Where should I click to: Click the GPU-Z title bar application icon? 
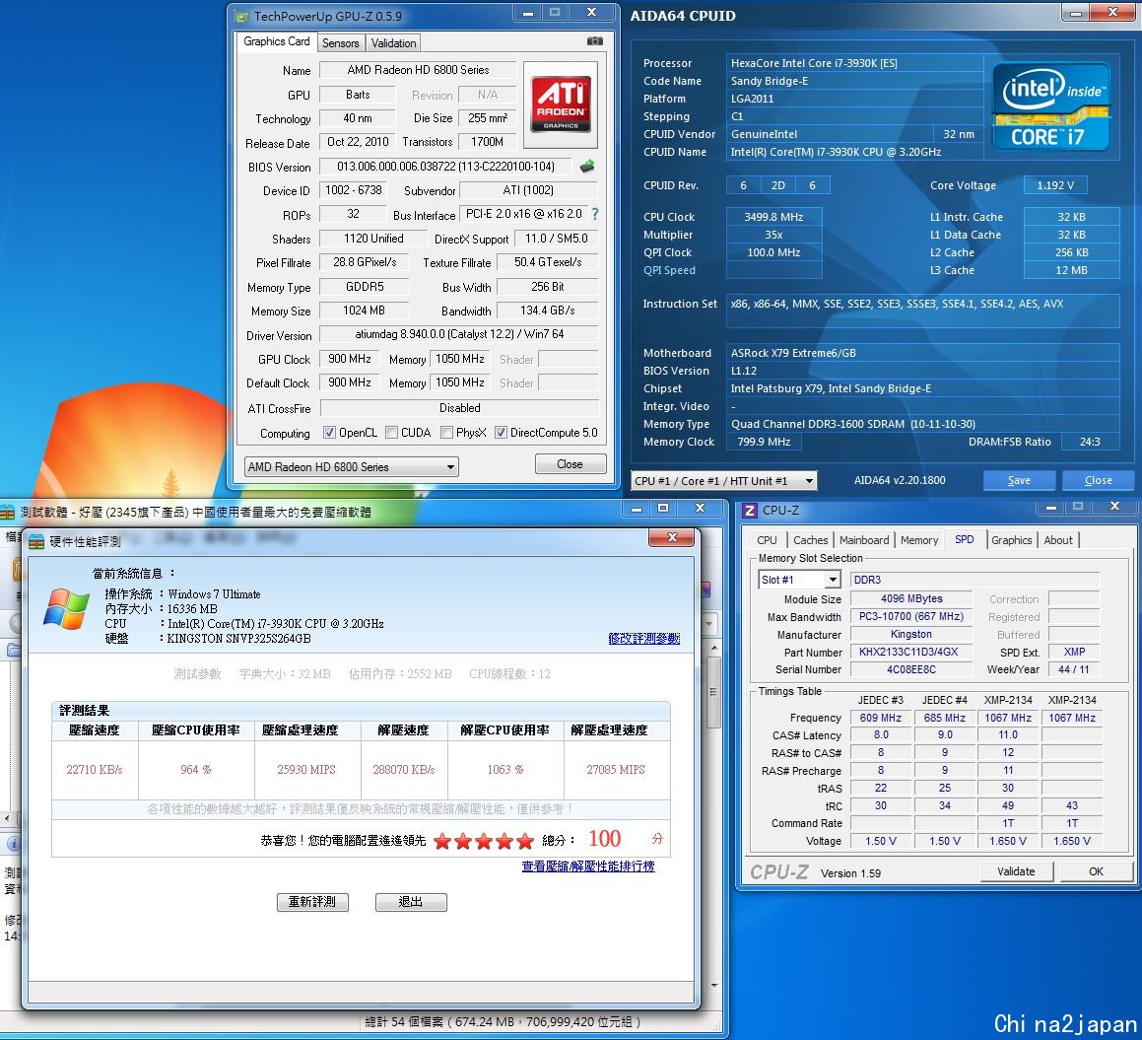pyautogui.click(x=240, y=16)
